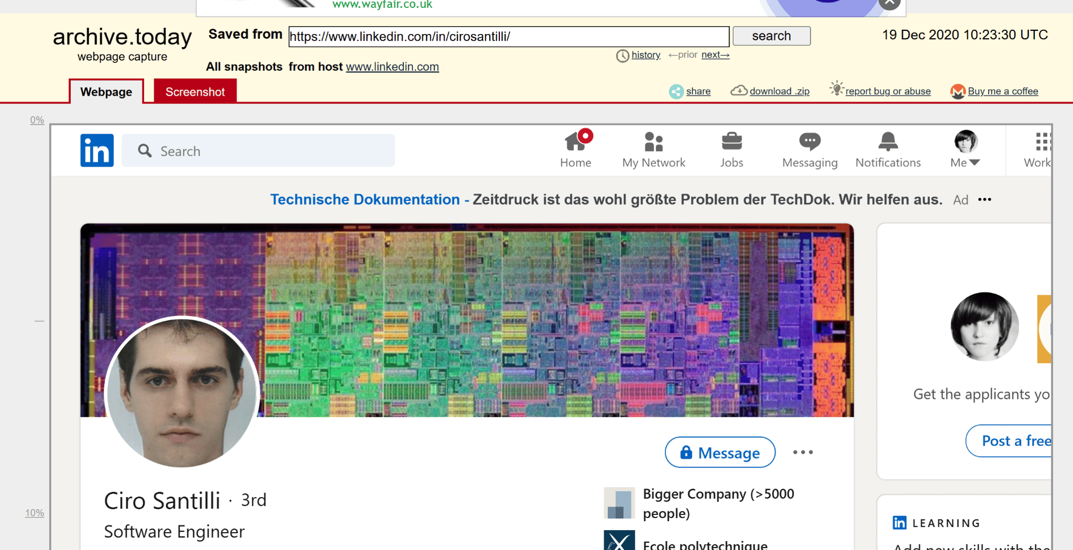This screenshot has width=1073, height=550.
Task: Switch to the Screenshot tab
Action: [x=195, y=92]
